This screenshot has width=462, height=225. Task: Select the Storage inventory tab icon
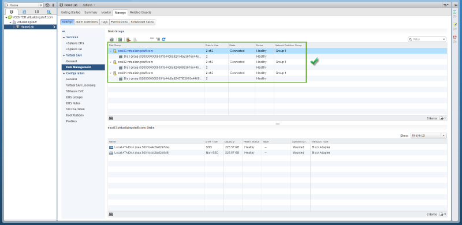point(37,12)
